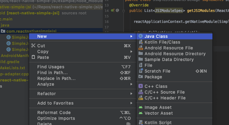Click the @Override annotation in editor
This screenshot has height=125, width=229.
pyautogui.click(x=139, y=5)
